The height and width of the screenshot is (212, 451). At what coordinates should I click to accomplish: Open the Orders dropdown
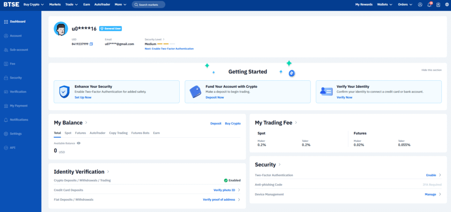point(405,4)
